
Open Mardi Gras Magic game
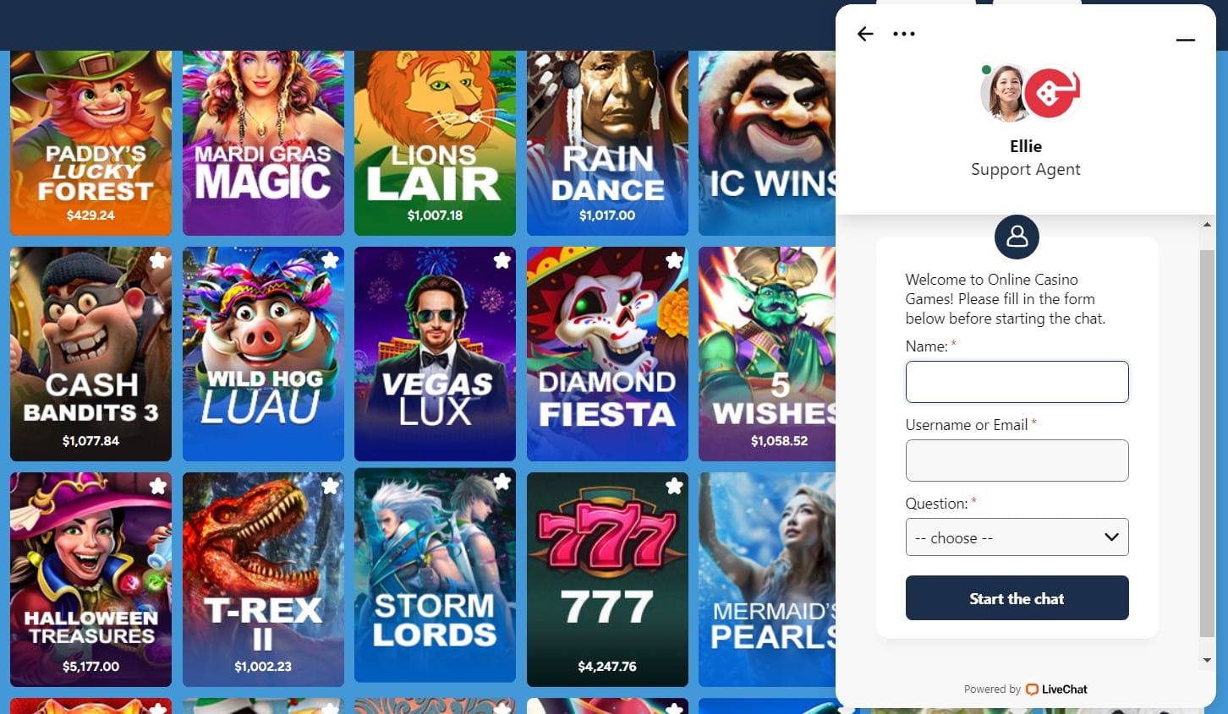tap(263, 143)
